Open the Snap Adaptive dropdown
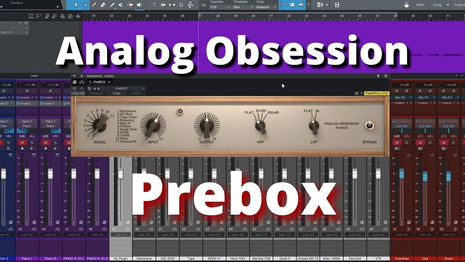 [x=265, y=7]
